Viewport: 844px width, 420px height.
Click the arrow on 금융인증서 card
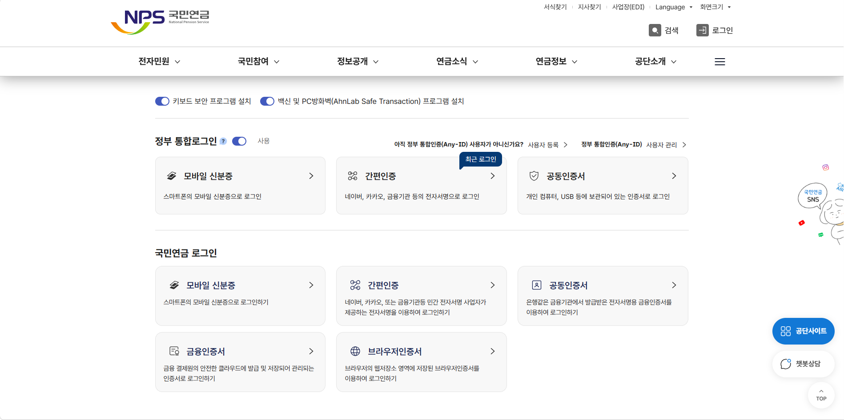pos(311,351)
